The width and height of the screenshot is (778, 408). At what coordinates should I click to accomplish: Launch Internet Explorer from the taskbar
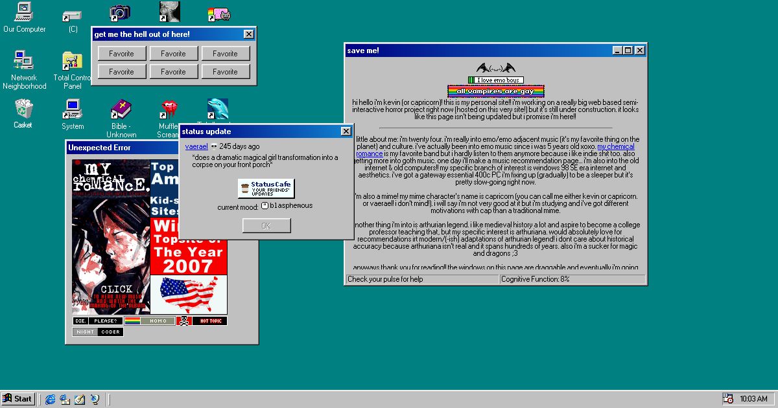[50, 399]
